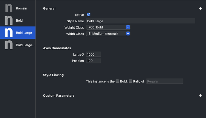Screen dimensions: 206x118
Task: Enable the Bold style linking checkbox
Action: tap(117, 81)
